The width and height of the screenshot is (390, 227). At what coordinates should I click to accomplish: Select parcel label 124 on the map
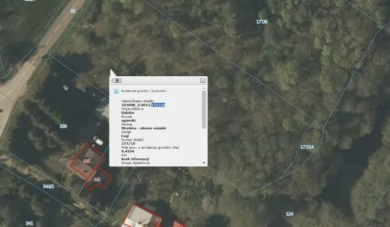click(x=289, y=213)
